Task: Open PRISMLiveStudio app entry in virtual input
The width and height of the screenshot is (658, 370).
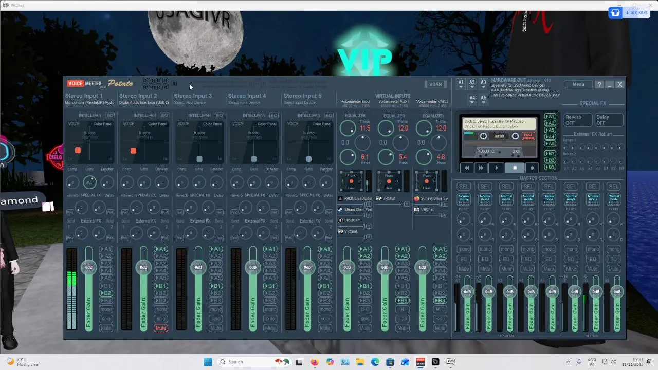Action: [355, 198]
